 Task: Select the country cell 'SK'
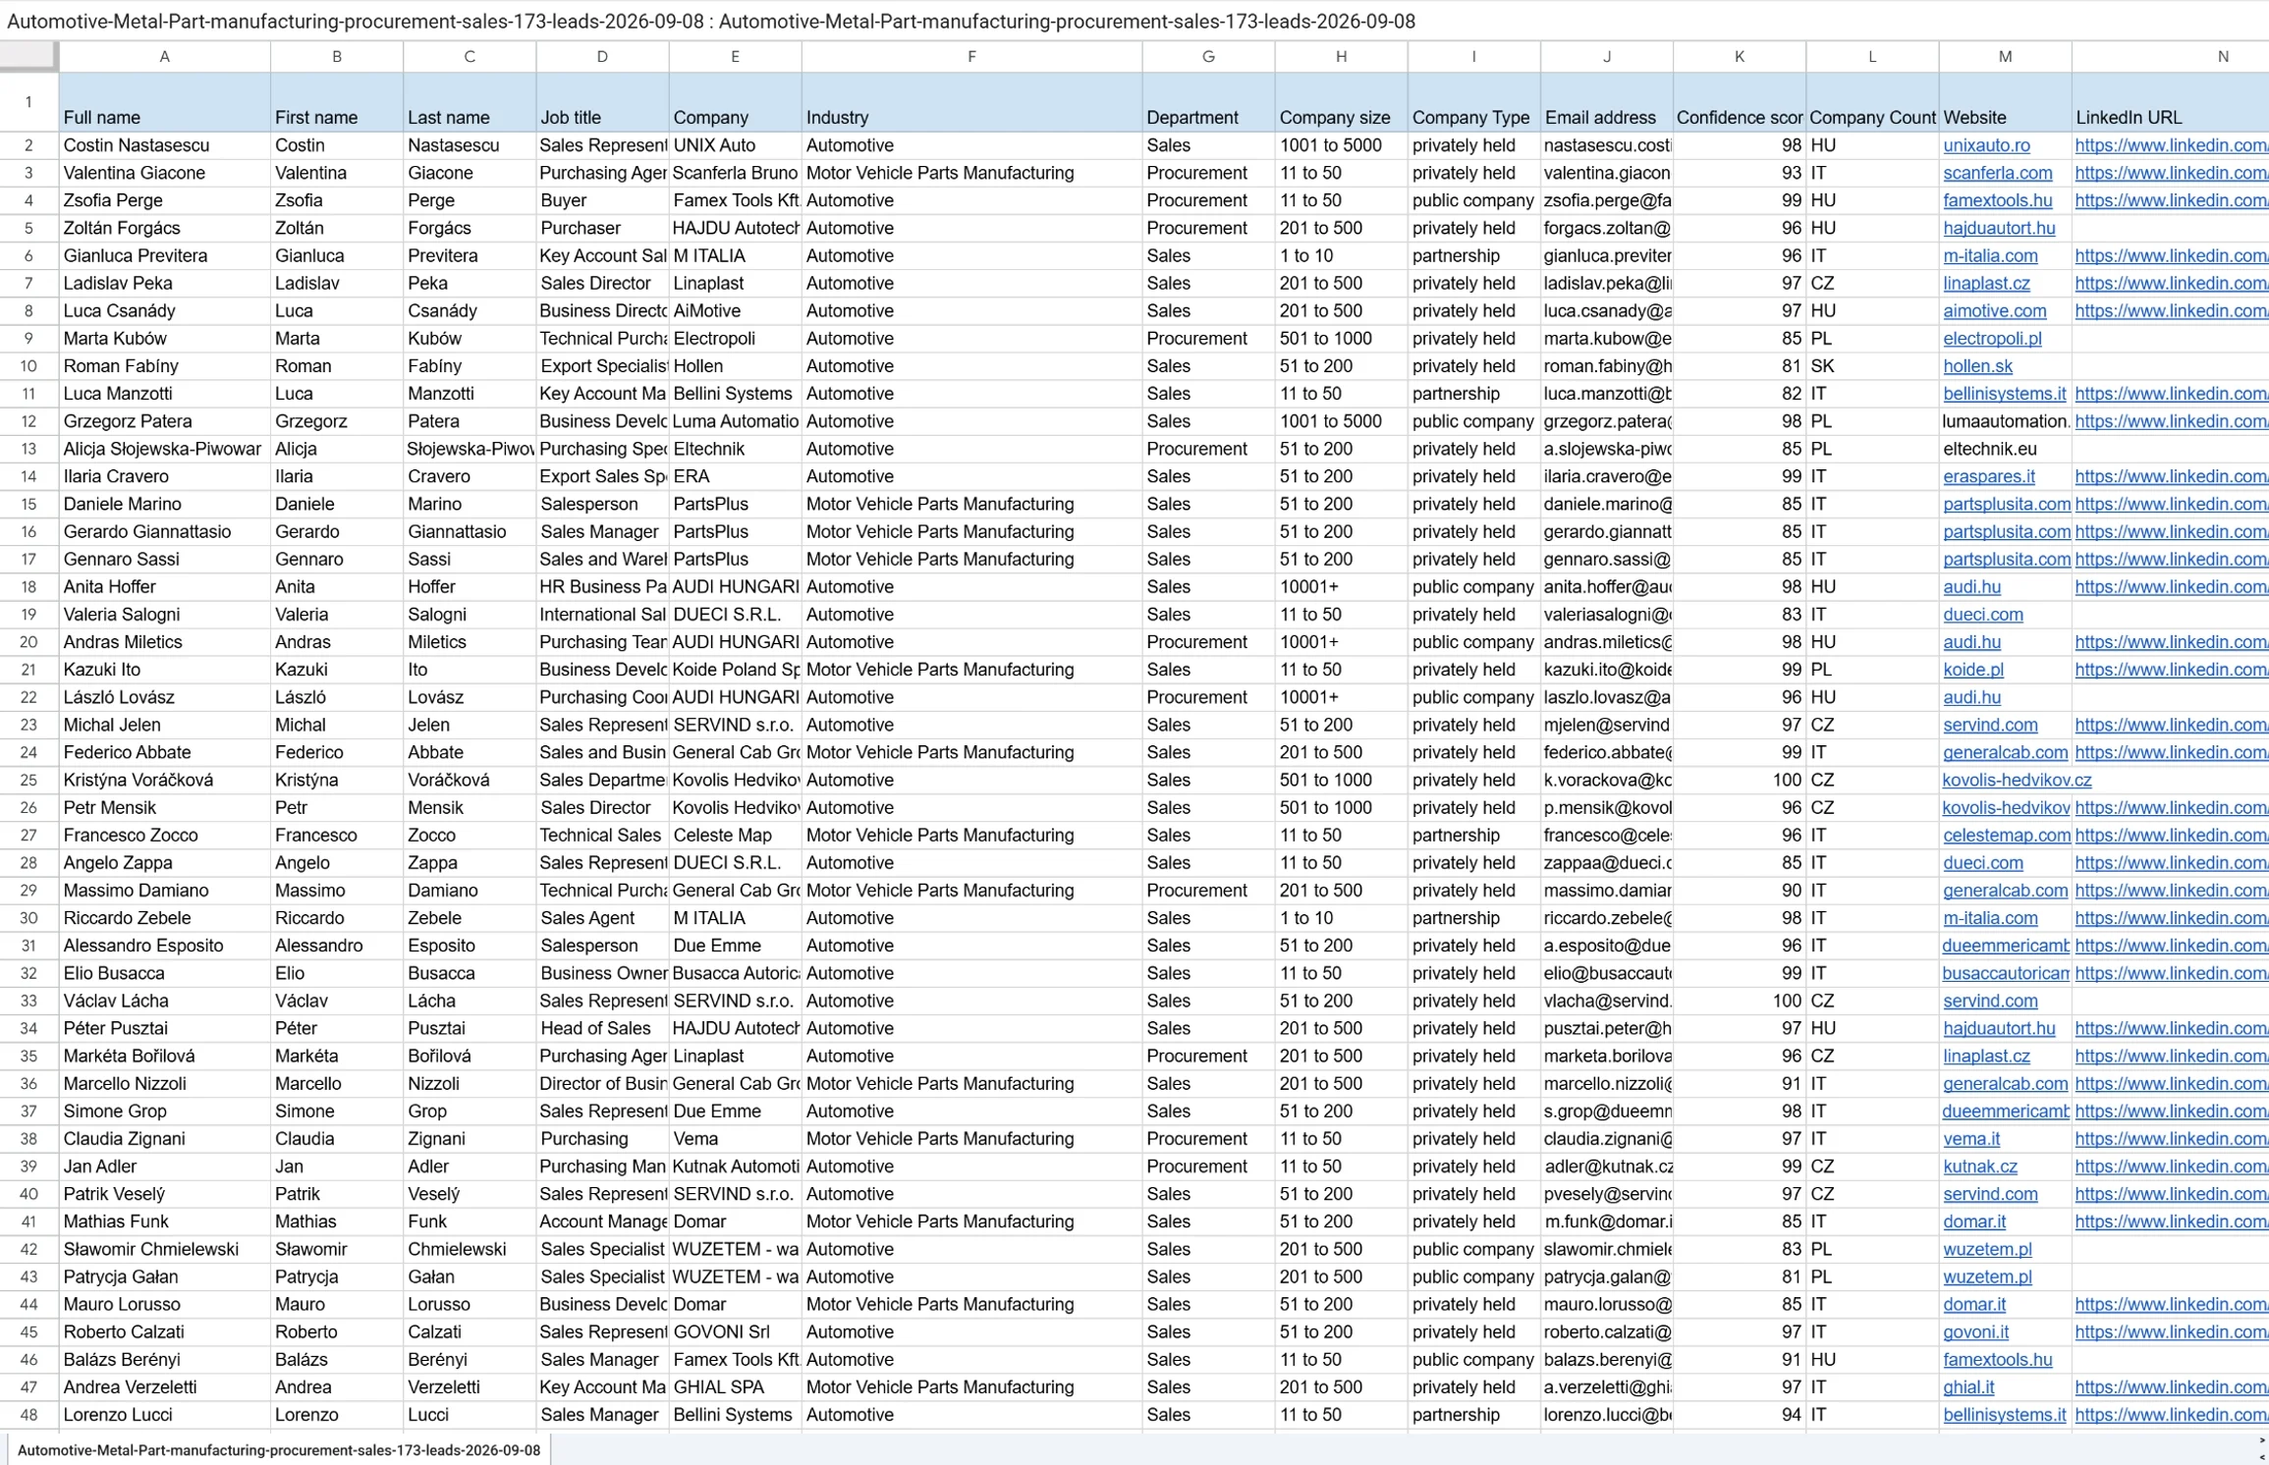tap(1871, 366)
